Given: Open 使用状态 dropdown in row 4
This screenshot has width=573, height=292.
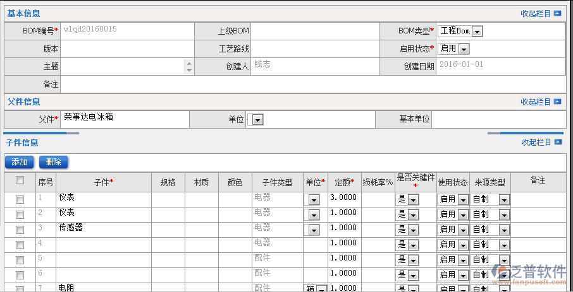Looking at the screenshot, I should 462,245.
